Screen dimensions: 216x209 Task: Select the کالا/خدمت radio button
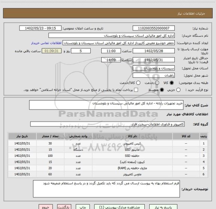(138, 83)
